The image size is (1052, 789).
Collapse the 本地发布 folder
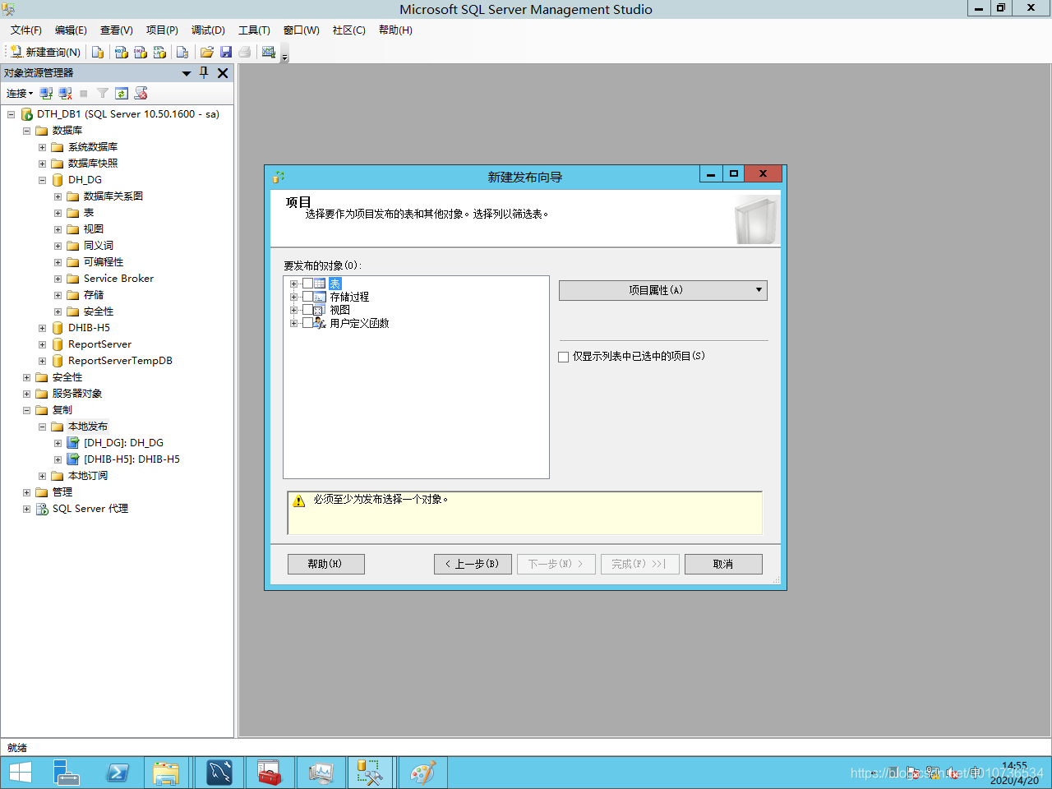[42, 427]
